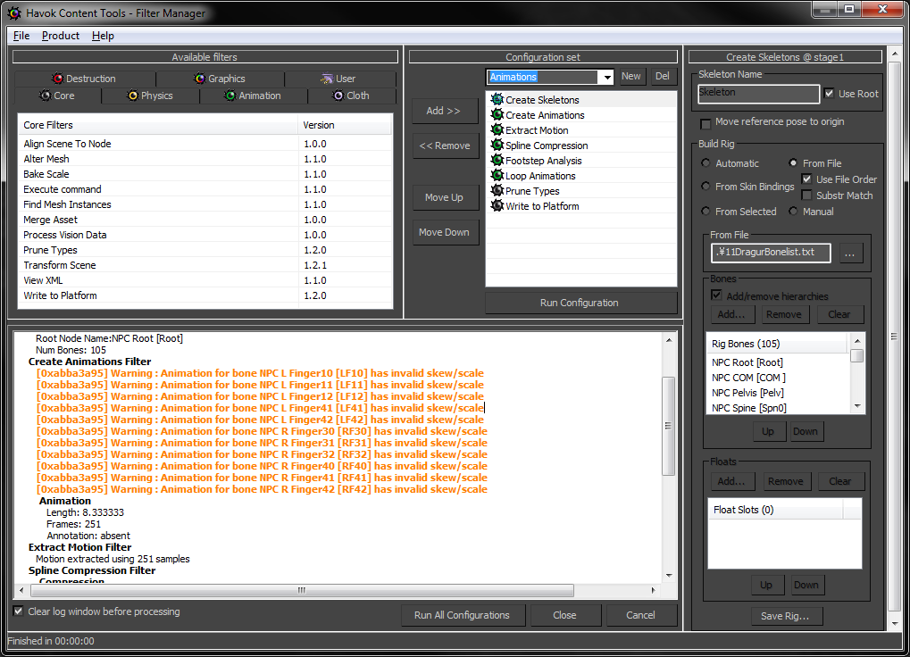Screen dimensions: 910x657
Task: Select From Skin Bindings radio option
Action: pos(705,187)
